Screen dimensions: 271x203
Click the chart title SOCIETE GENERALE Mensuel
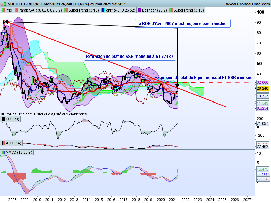[34, 4]
